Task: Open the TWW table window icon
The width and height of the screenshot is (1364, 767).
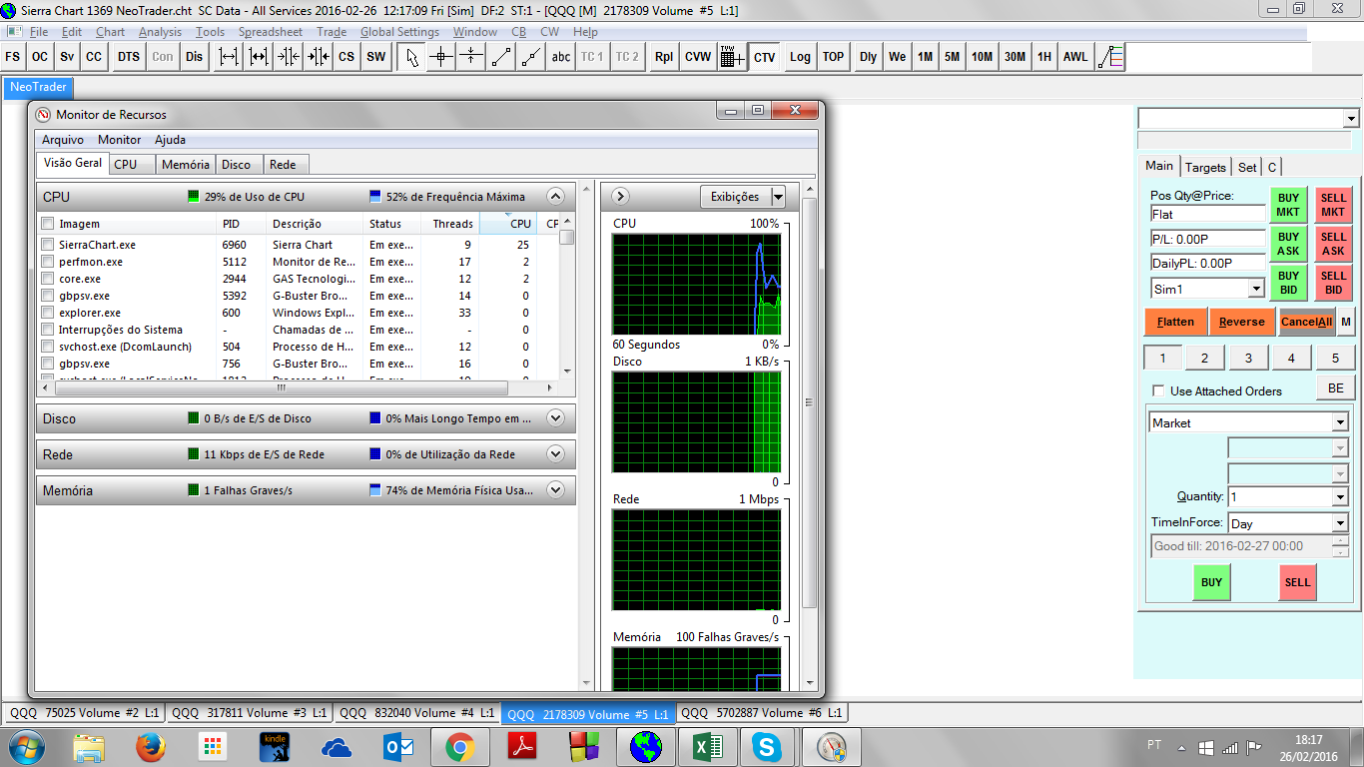Action: tap(731, 57)
